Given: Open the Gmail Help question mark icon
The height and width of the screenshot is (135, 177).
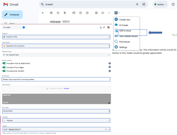Looking at the screenshot, I should 173,4.
